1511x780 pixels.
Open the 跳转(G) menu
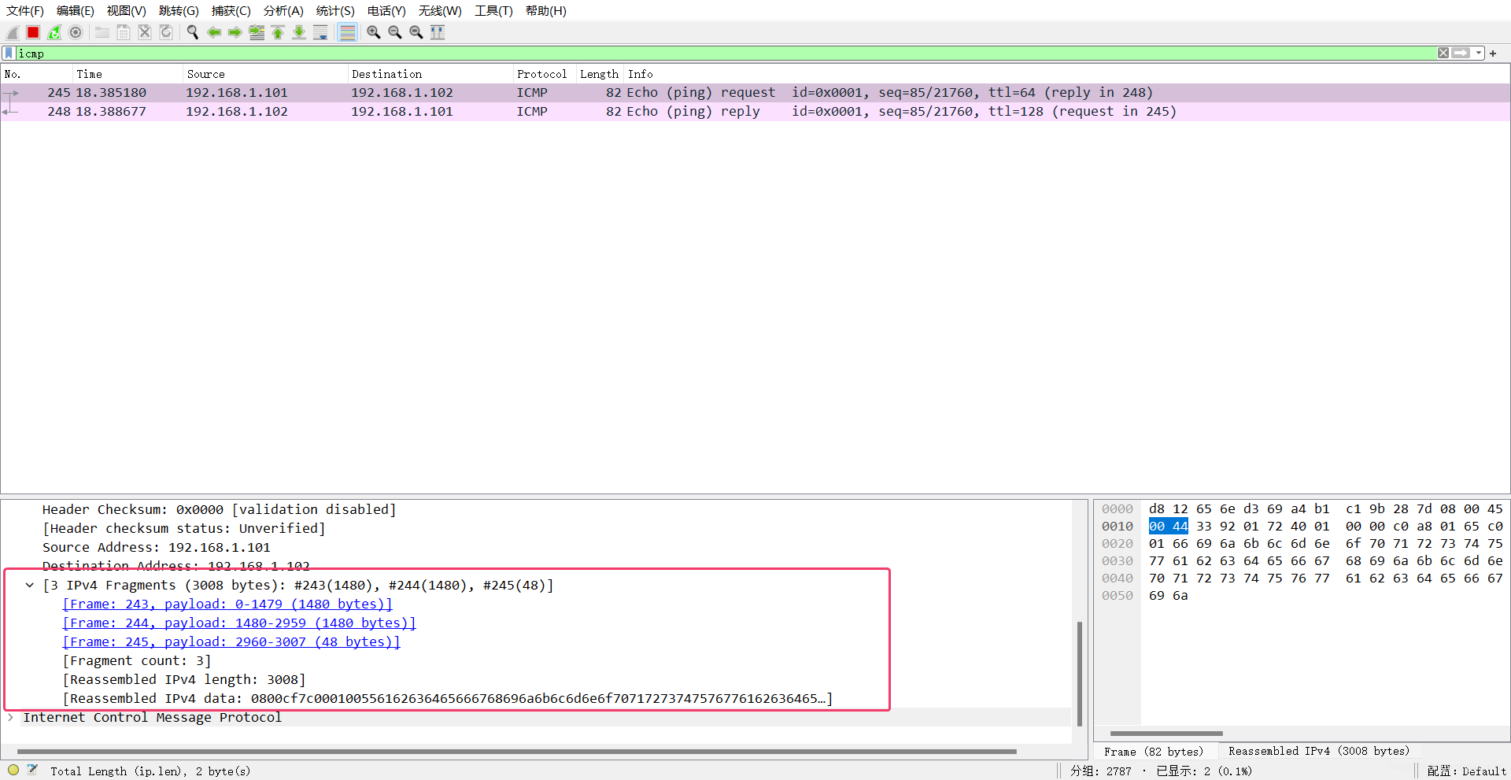pyautogui.click(x=179, y=11)
